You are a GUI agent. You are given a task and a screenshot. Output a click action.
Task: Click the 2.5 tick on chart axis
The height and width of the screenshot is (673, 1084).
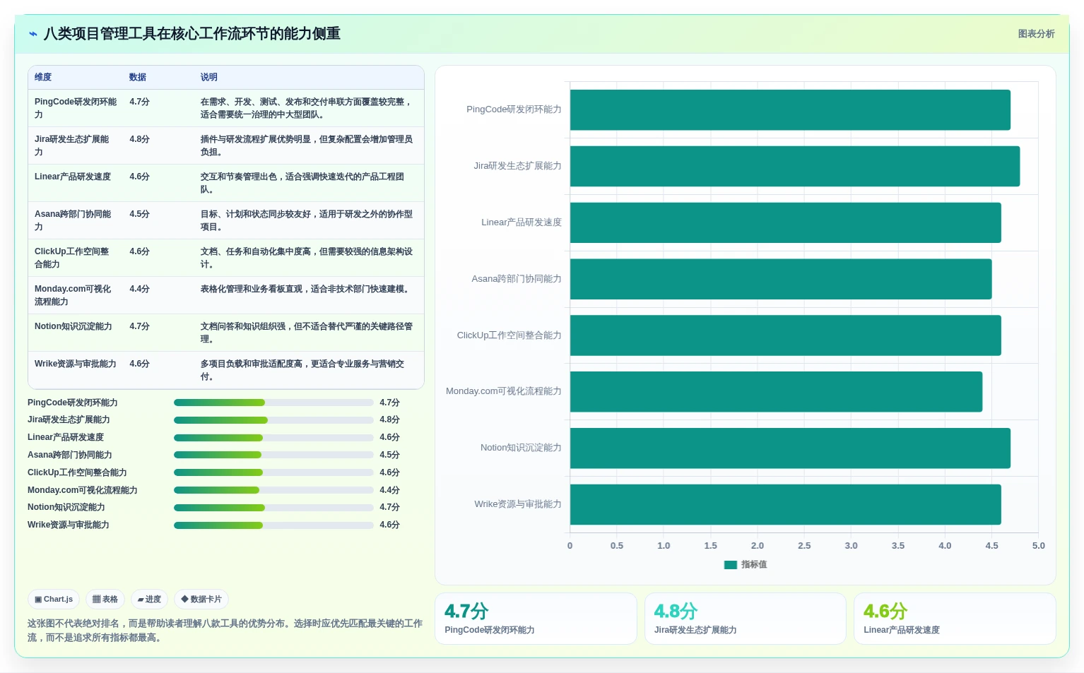804,546
